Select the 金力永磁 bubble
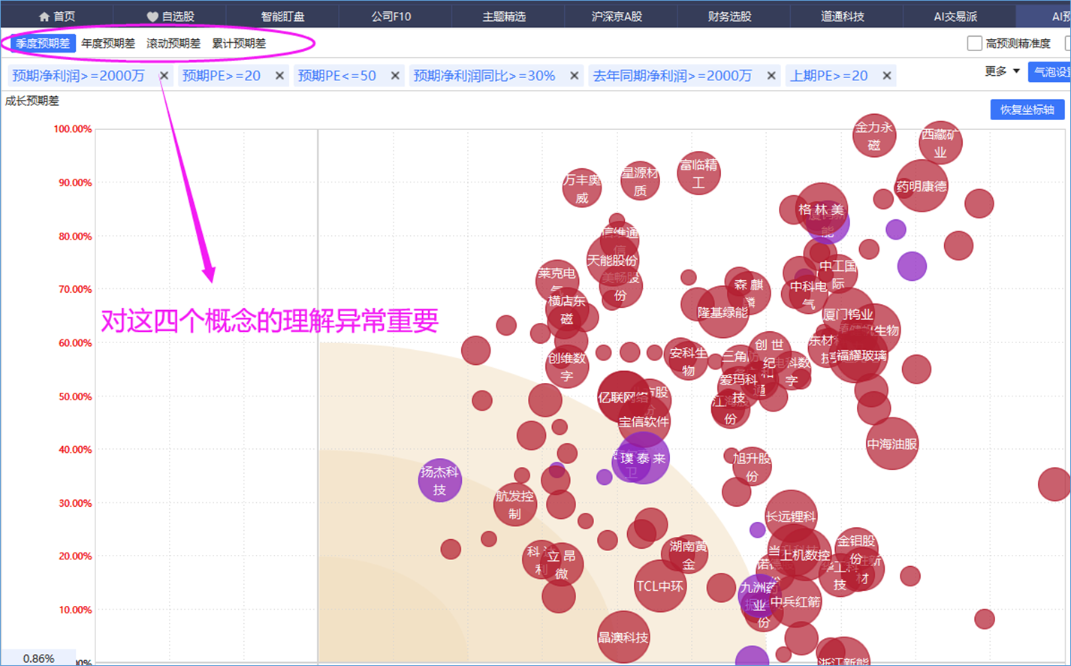Image resolution: width=1071 pixels, height=666 pixels. 874,136
